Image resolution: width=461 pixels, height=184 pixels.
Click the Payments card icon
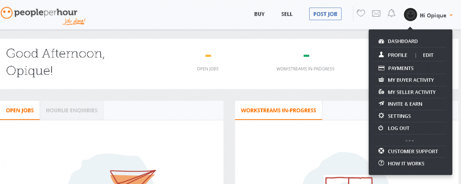click(x=381, y=68)
